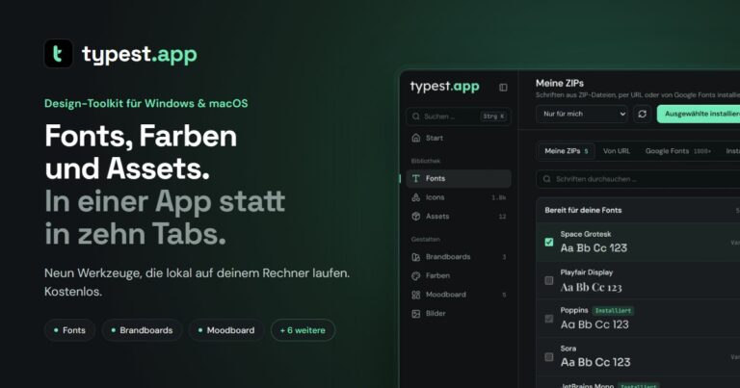The width and height of the screenshot is (740, 388).
Task: Click the 'Design-Toolkit für Windows & macOS' tagline
Action: pyautogui.click(x=145, y=103)
